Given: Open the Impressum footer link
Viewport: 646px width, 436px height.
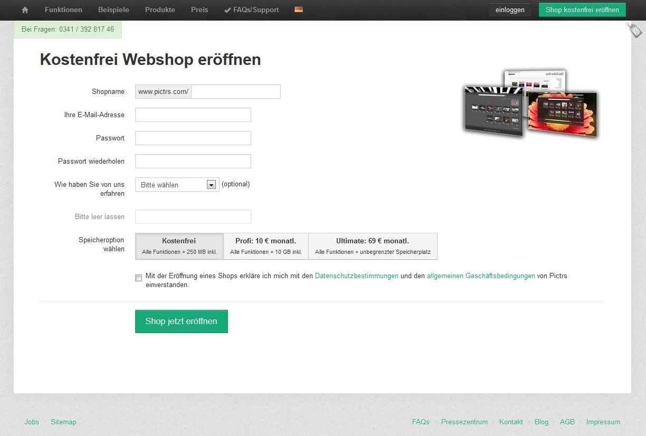Looking at the screenshot, I should [x=603, y=422].
